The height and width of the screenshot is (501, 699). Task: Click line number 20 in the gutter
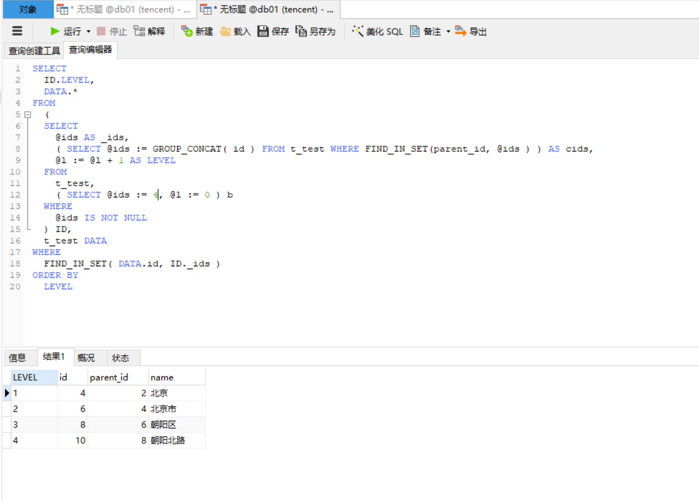(x=15, y=286)
